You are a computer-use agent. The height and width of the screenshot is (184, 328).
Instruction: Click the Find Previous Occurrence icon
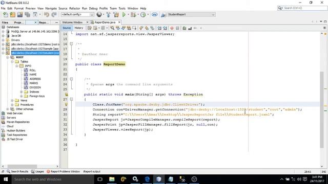coord(118,28)
